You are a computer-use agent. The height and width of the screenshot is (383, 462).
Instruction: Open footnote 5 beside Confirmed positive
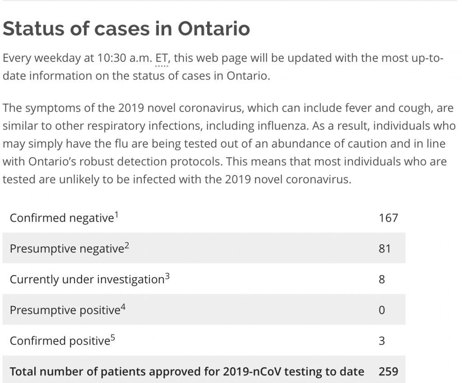coord(113,337)
